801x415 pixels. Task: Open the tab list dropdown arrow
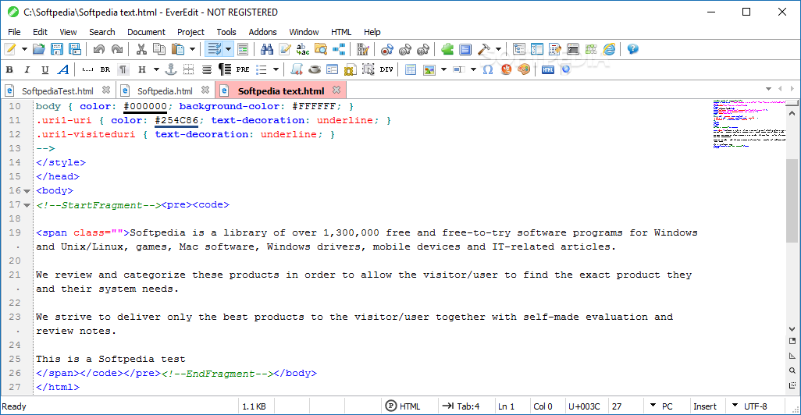coord(768,89)
